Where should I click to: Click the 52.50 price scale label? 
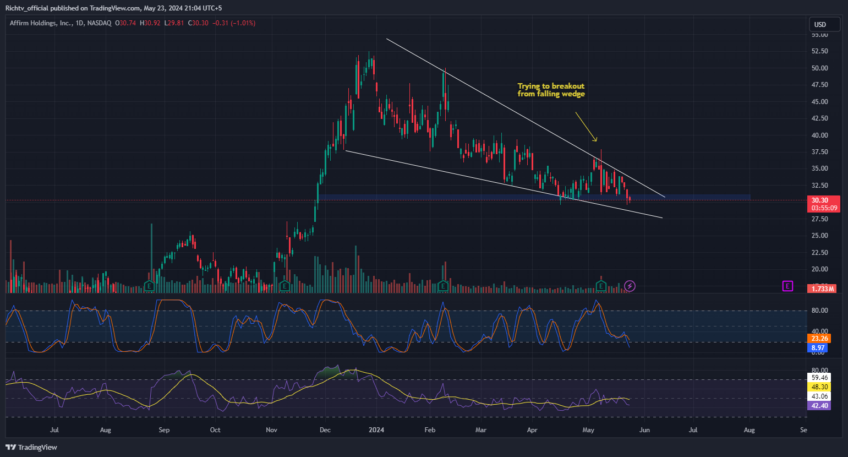click(819, 51)
